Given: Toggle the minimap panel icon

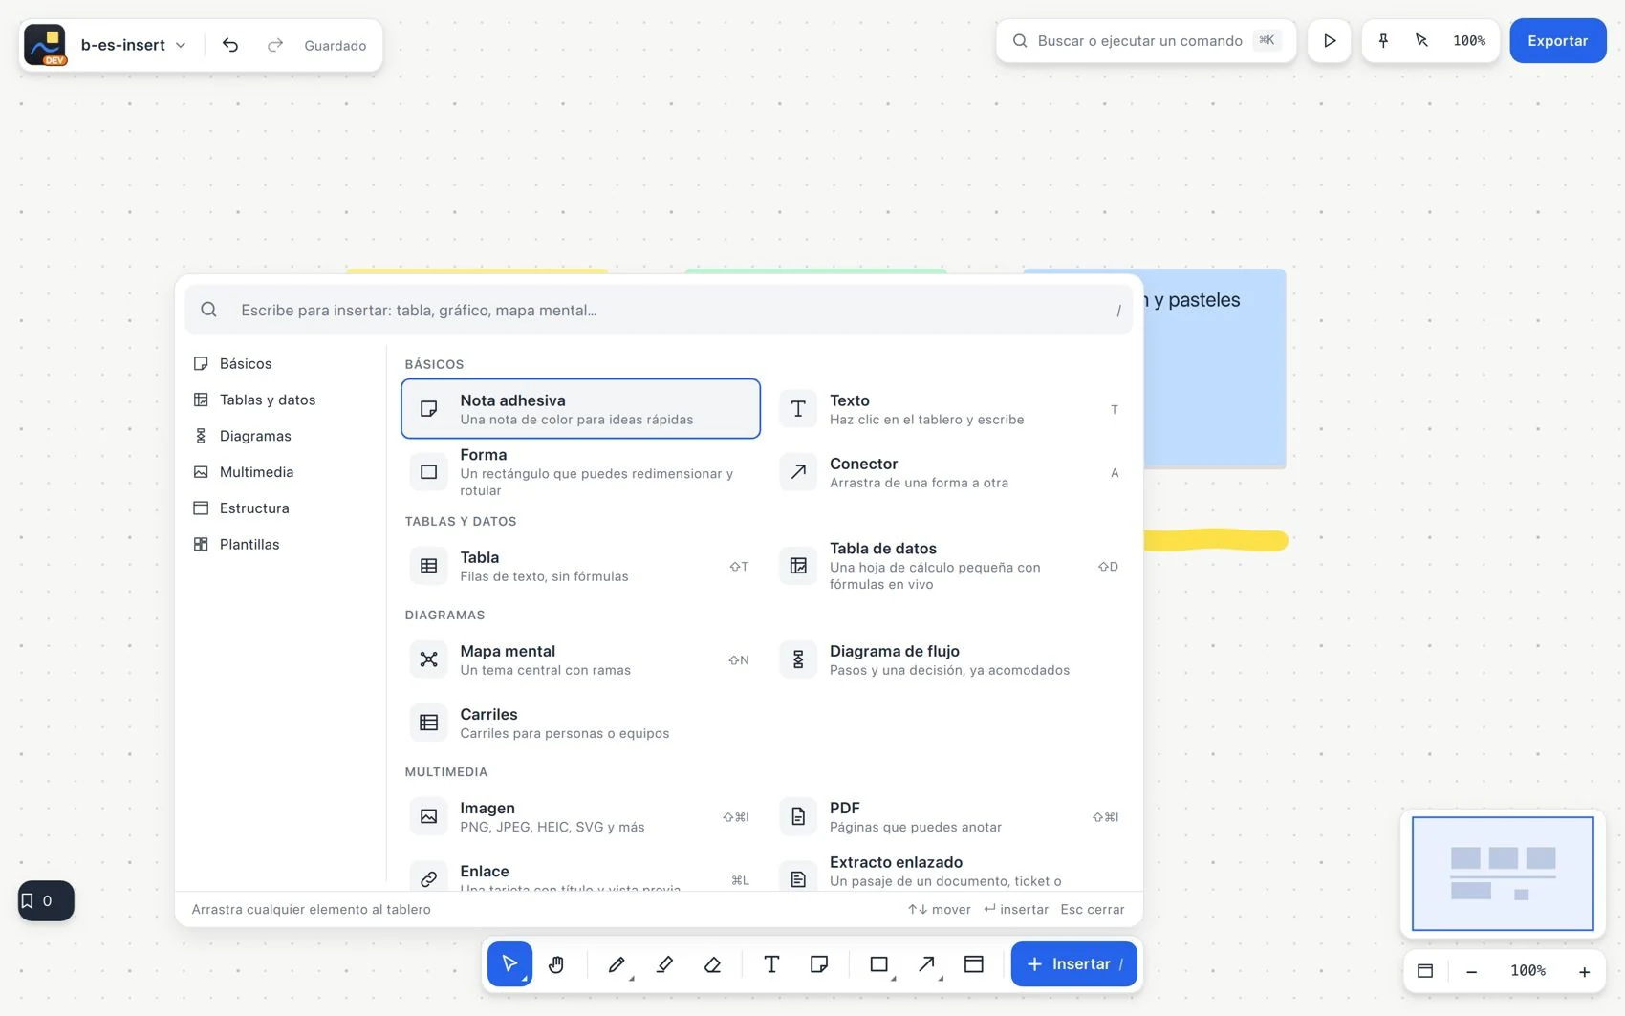Looking at the screenshot, I should pyautogui.click(x=1425, y=971).
